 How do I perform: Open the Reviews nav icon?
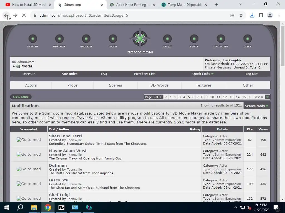coord(60,39)
